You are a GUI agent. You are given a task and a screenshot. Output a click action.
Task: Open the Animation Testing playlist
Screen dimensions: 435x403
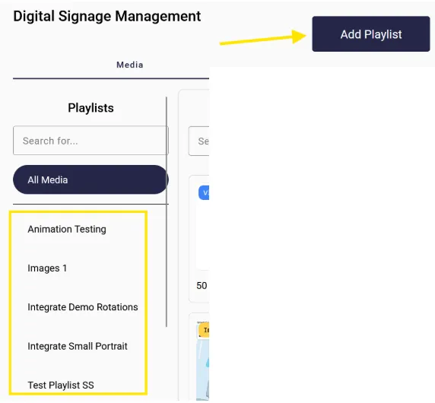67,229
